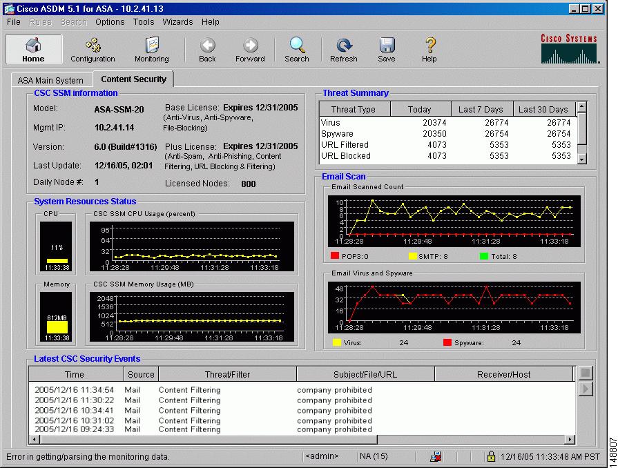Select the URL Filtered row

click(447, 144)
